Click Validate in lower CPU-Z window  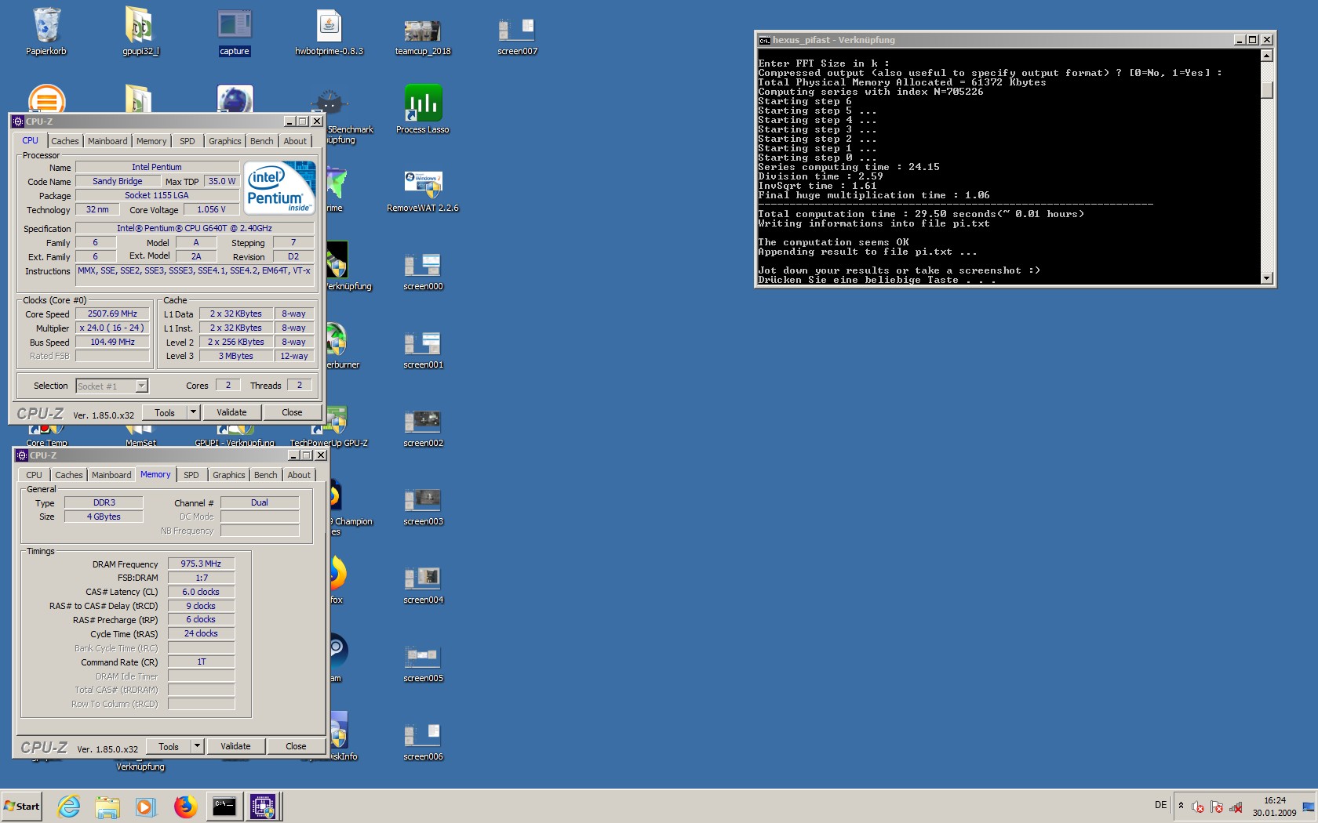(235, 746)
